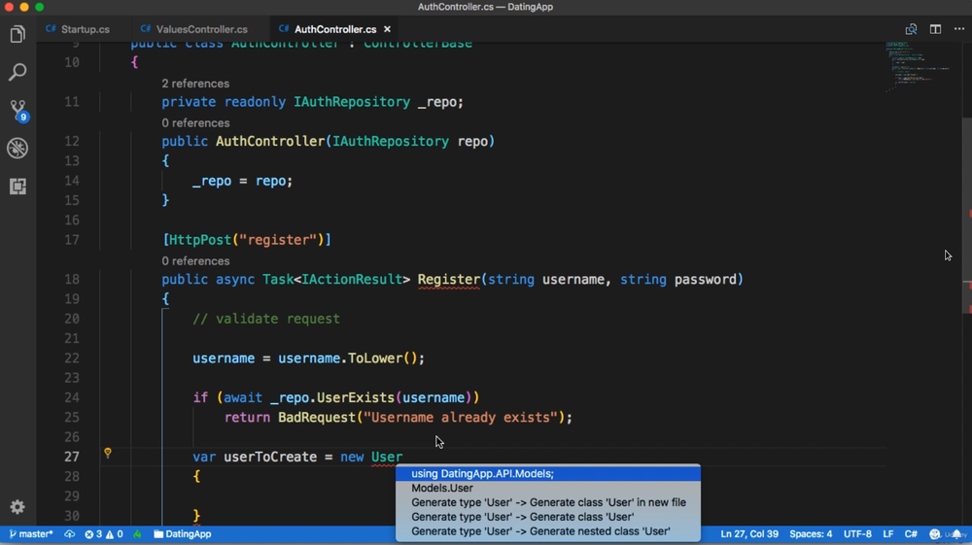Change file encoding via UTF-8
The width and height of the screenshot is (972, 545).
(x=857, y=534)
